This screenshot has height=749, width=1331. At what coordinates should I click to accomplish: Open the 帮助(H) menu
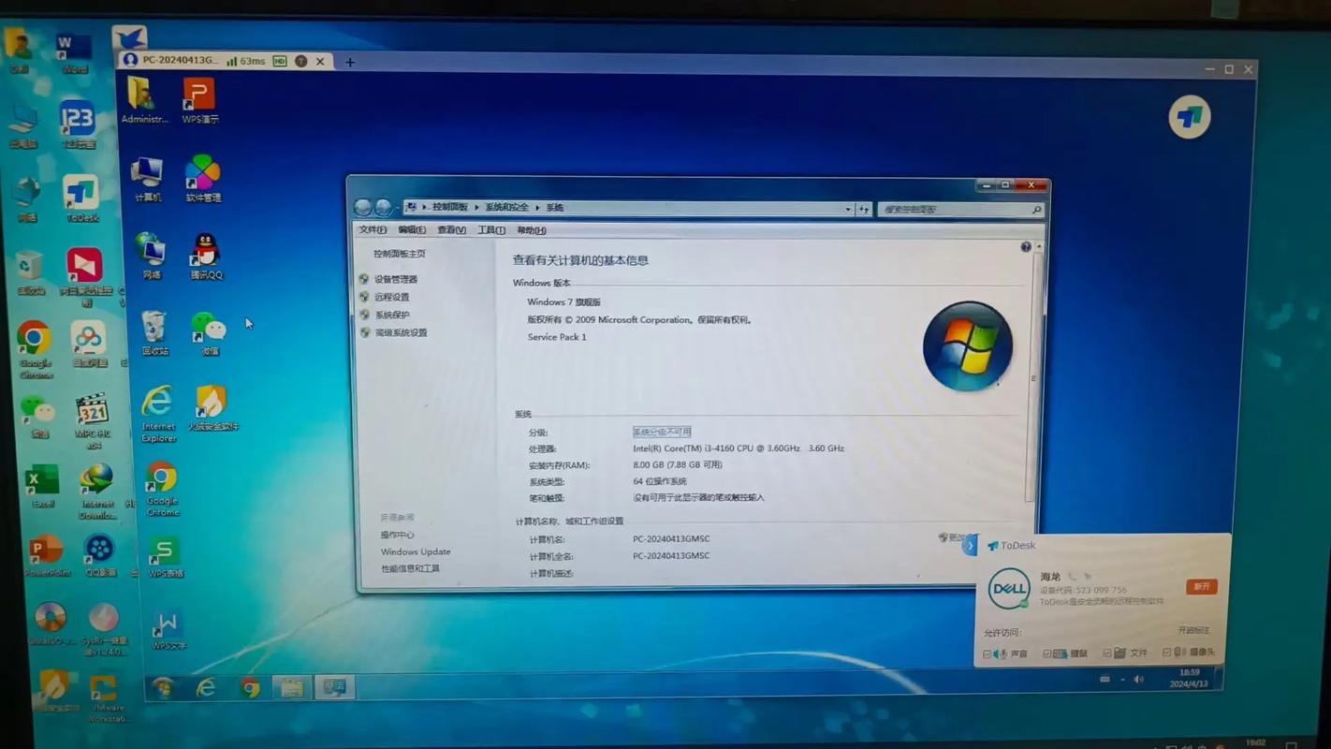coord(532,230)
